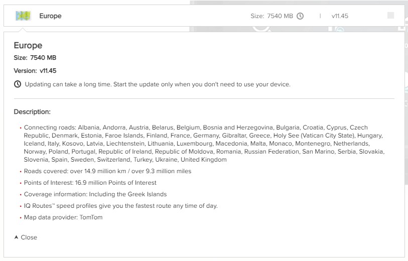Click the 'Size: 7540 MB' label in header row
Viewport: 408px width, 261px height.
(271, 16)
